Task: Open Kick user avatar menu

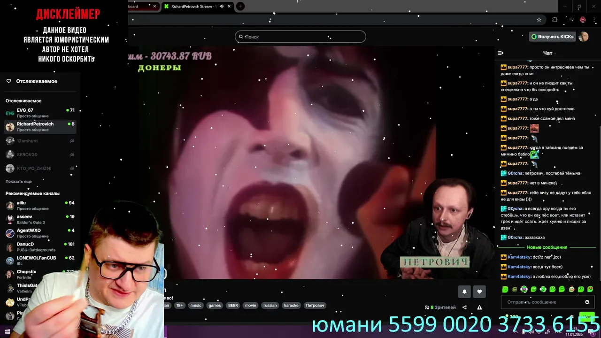Action: [x=584, y=37]
